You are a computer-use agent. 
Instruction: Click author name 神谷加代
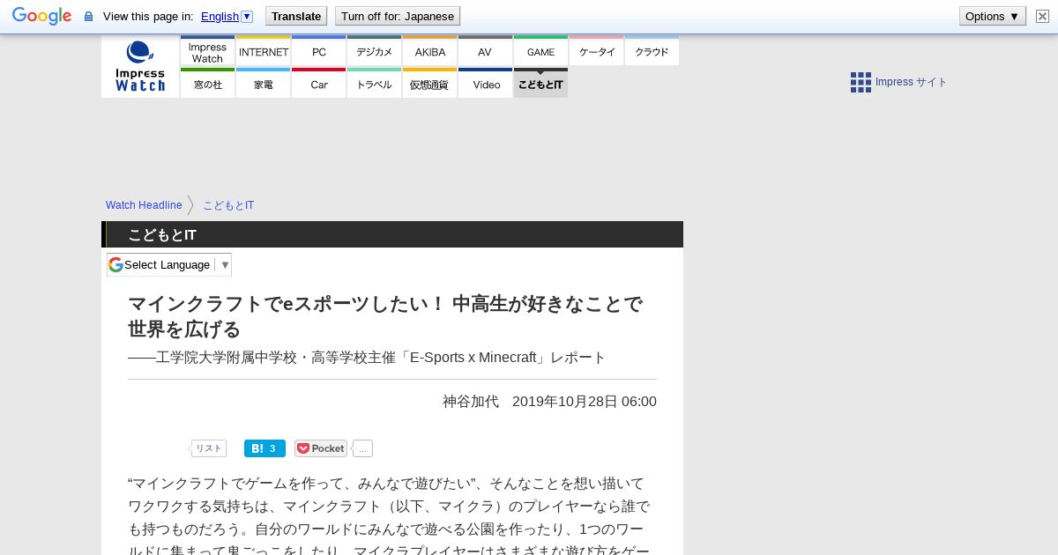(x=471, y=402)
